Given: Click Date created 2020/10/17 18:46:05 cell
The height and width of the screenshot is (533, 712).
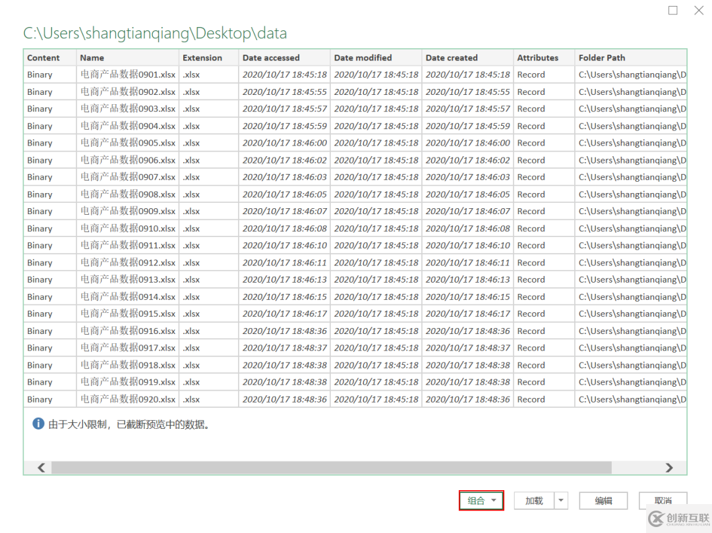Looking at the screenshot, I should 467,194.
